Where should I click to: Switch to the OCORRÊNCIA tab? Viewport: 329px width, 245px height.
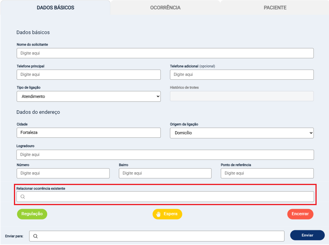point(165,8)
